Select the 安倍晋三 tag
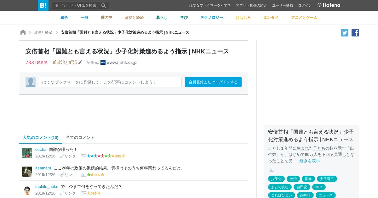 (x=327, y=179)
